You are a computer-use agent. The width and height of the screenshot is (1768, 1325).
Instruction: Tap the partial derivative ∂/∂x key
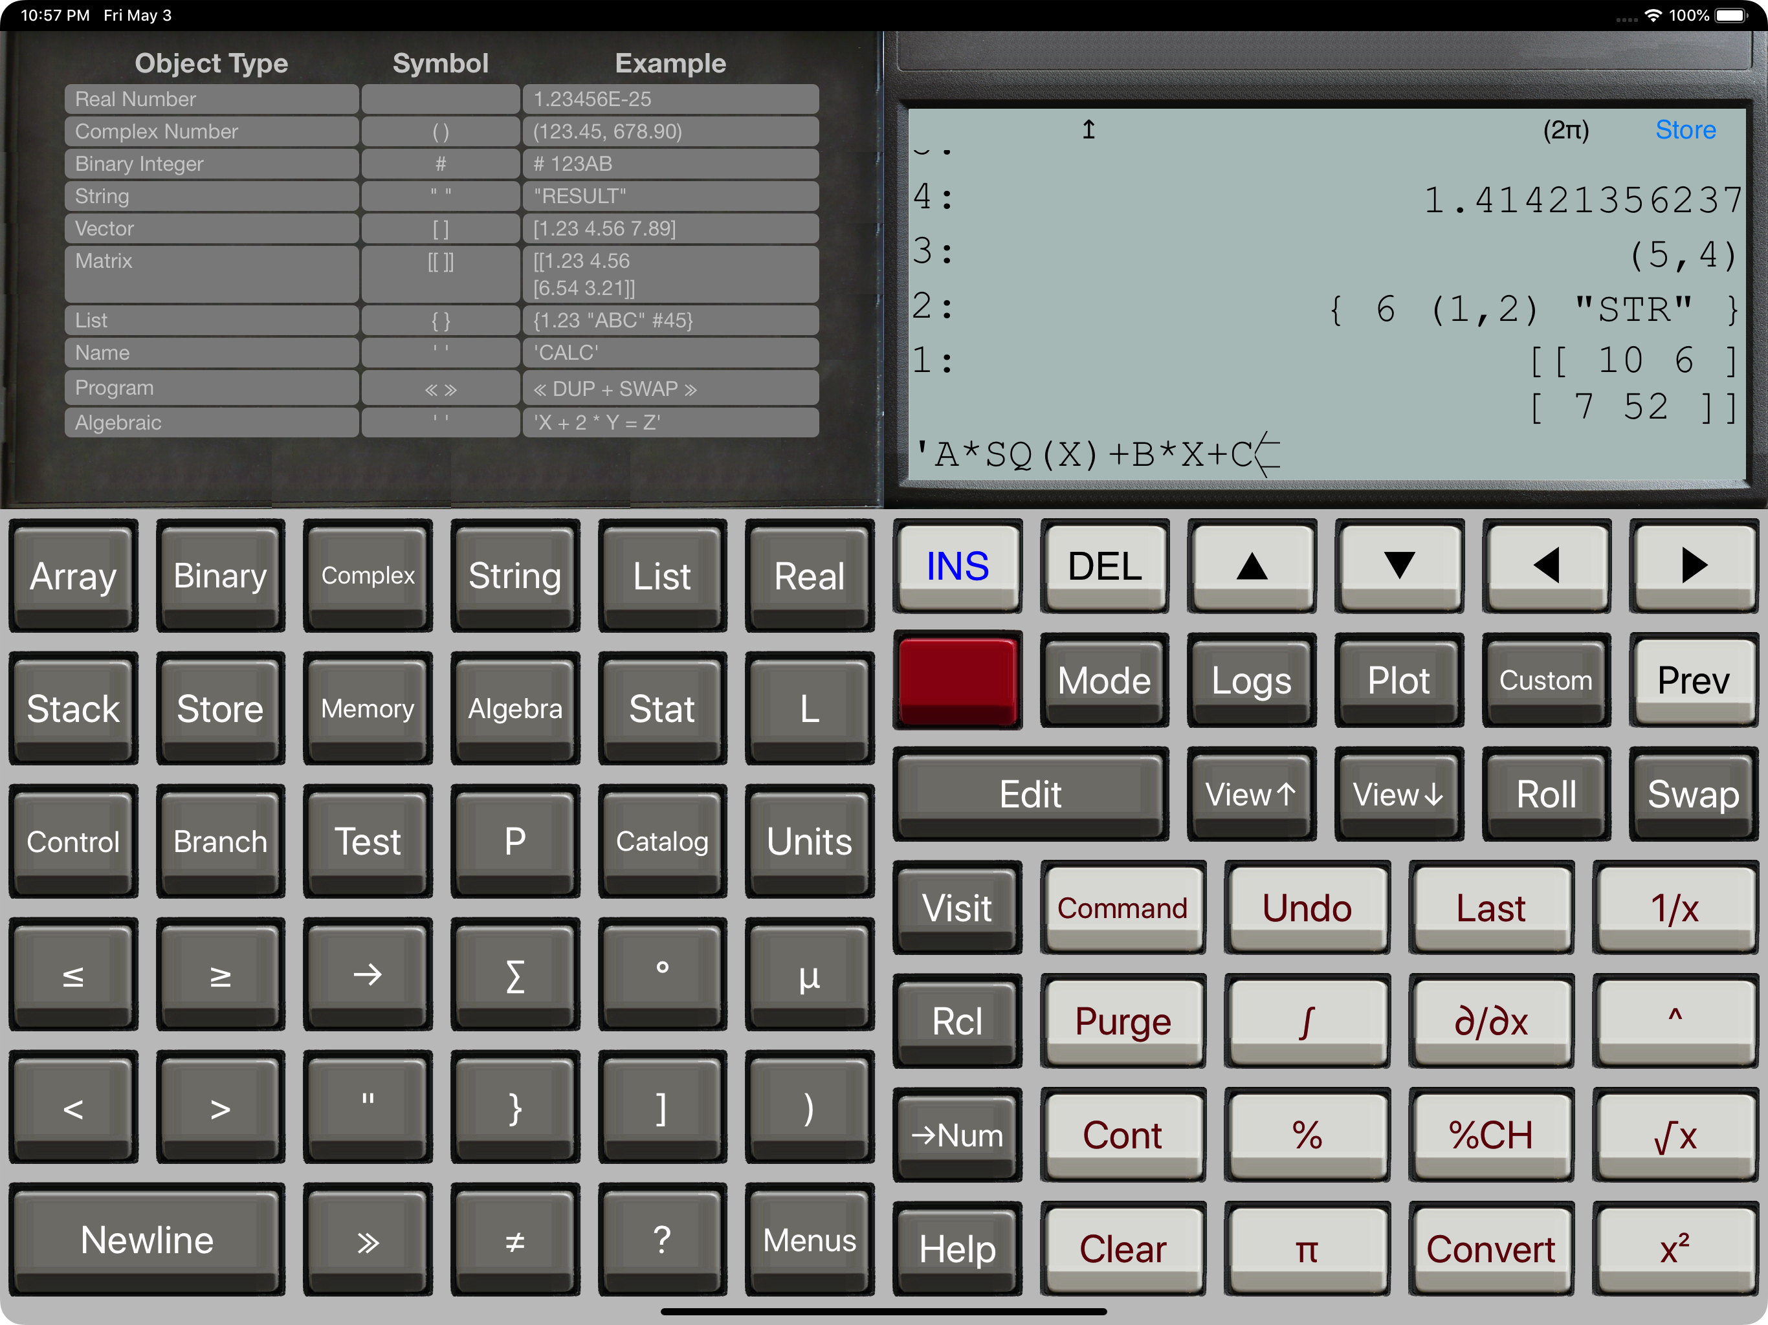(1490, 1022)
